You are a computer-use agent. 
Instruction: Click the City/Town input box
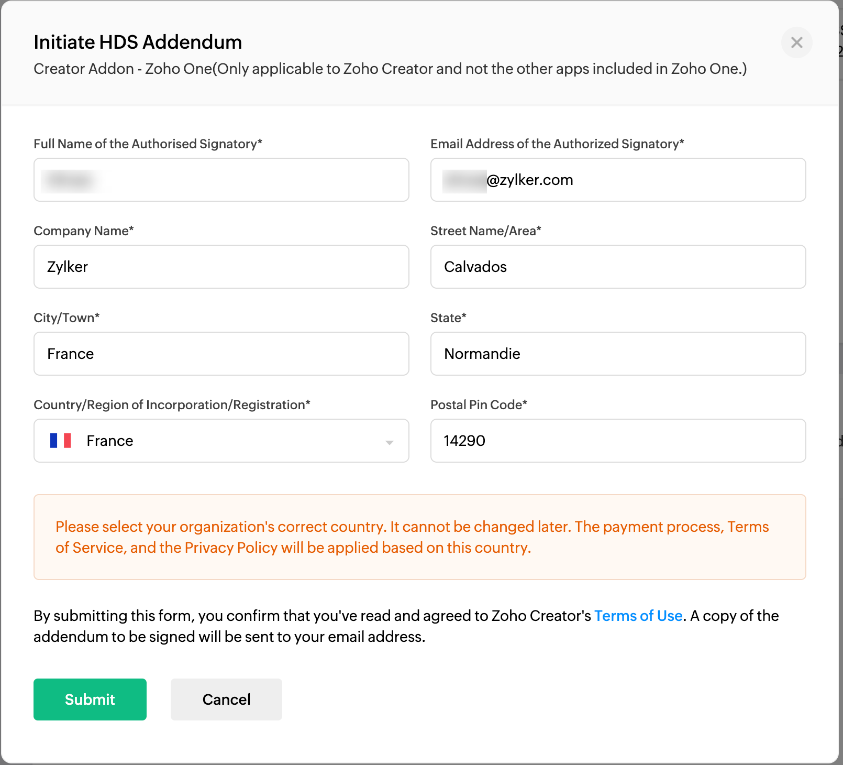click(x=221, y=354)
